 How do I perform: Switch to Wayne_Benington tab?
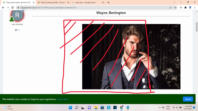point(19,2)
